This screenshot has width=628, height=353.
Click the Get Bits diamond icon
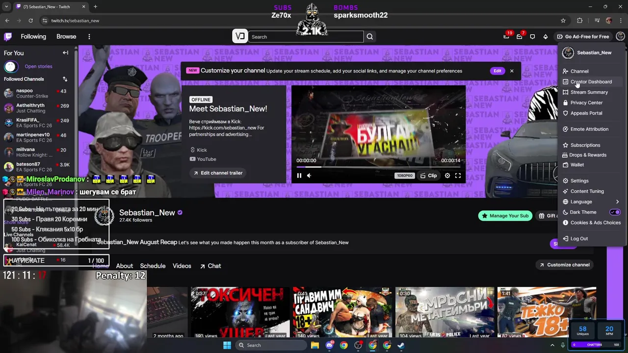tap(546, 37)
